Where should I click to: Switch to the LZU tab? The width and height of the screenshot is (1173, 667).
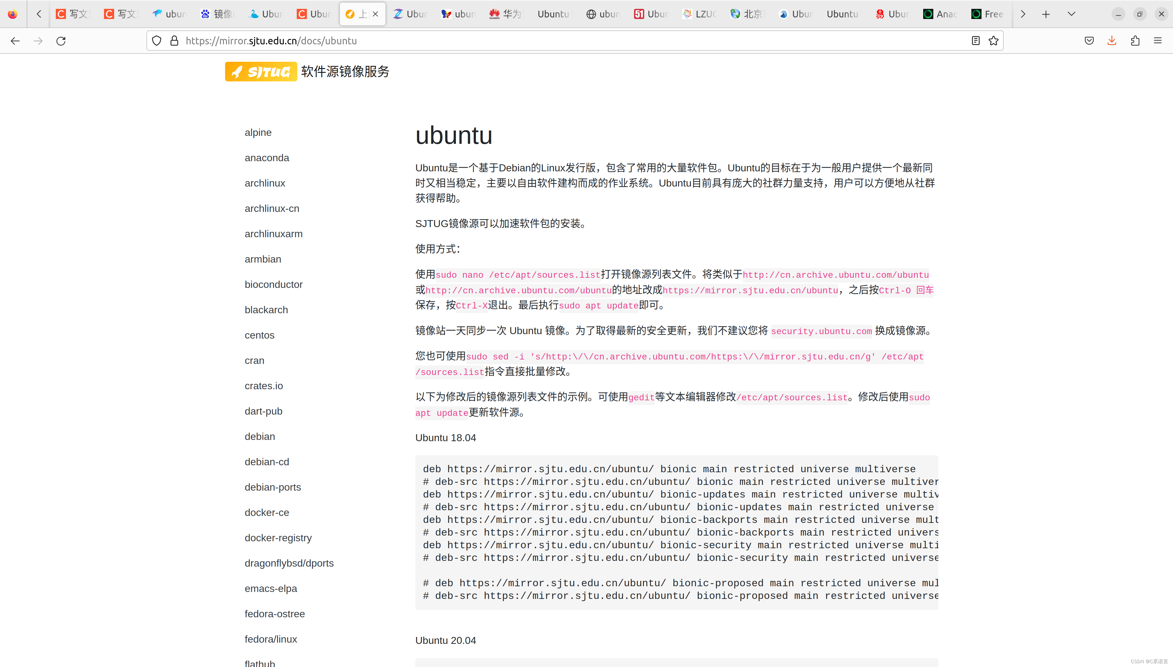pyautogui.click(x=699, y=14)
